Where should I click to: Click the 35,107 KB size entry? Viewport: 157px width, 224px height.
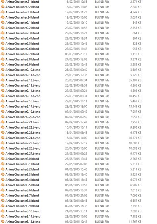tap(135, 80)
